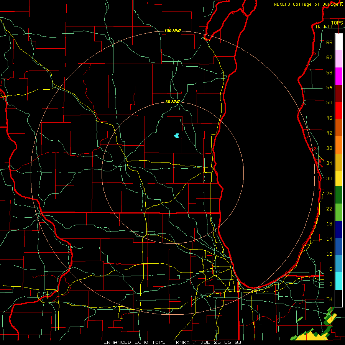Click the navy 14-18 kft swatch
This screenshot has height=345, width=345.
pyautogui.click(x=338, y=230)
